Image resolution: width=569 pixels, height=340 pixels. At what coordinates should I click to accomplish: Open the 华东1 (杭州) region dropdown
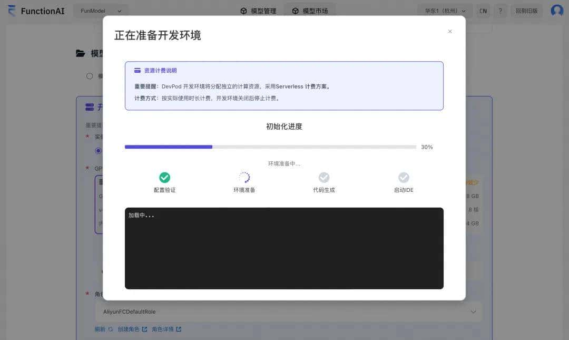pyautogui.click(x=444, y=11)
